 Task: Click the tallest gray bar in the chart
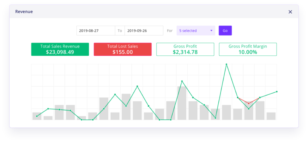click(x=182, y=103)
